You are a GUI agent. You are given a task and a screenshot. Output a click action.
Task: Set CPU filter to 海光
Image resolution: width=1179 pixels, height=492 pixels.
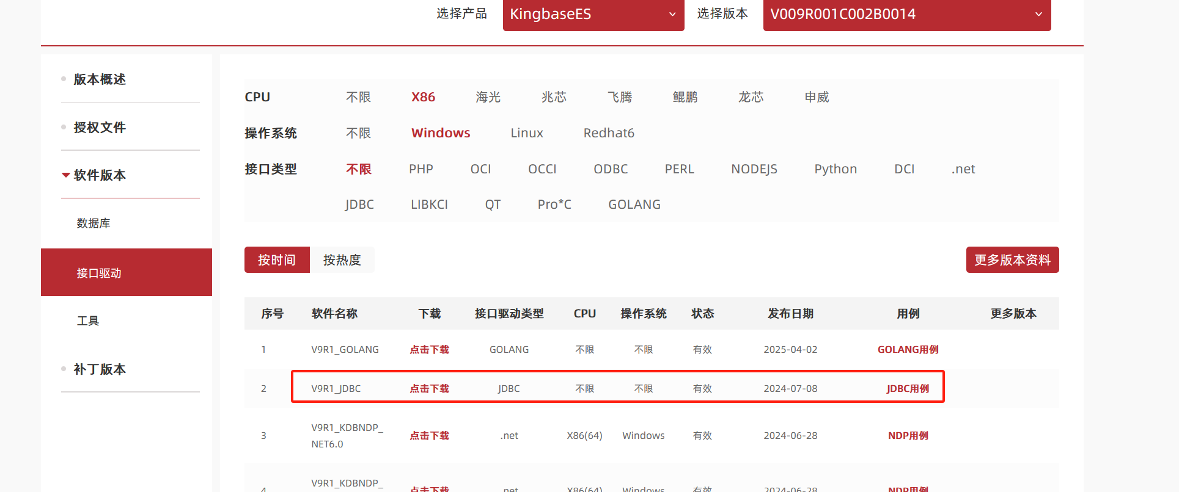point(488,97)
